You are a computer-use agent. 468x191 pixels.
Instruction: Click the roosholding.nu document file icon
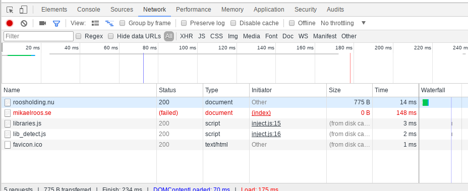coord(8,102)
